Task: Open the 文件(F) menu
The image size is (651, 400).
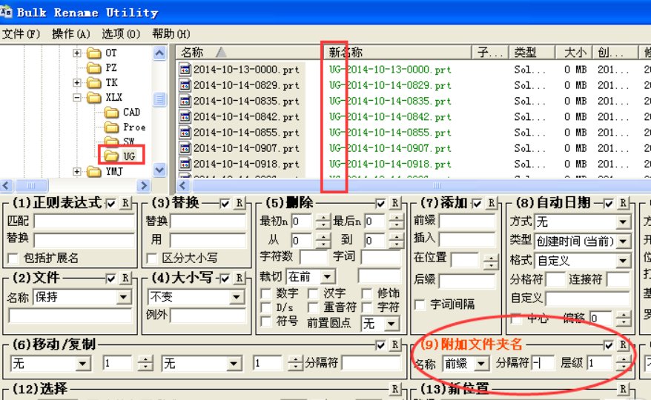Action: (22, 33)
